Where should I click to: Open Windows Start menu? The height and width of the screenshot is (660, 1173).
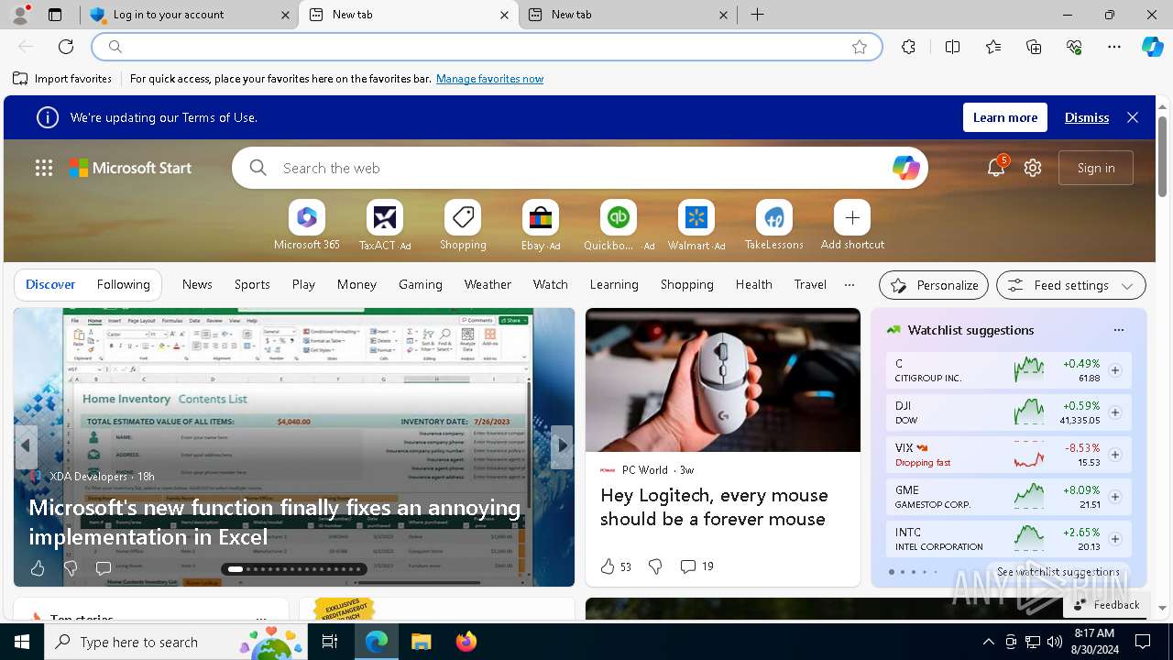pyautogui.click(x=22, y=642)
